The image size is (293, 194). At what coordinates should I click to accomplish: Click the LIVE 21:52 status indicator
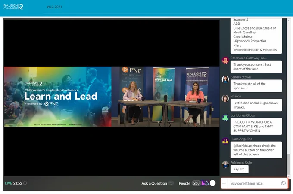(x=13, y=183)
